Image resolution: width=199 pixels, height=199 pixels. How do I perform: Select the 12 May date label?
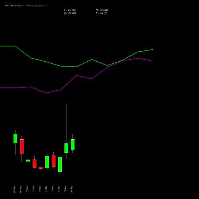tap(33, 189)
